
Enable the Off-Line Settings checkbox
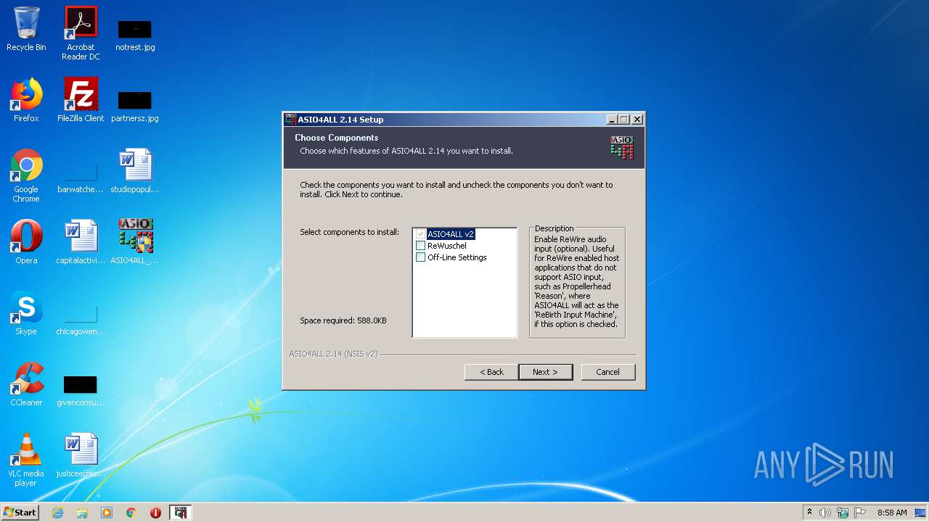[420, 257]
